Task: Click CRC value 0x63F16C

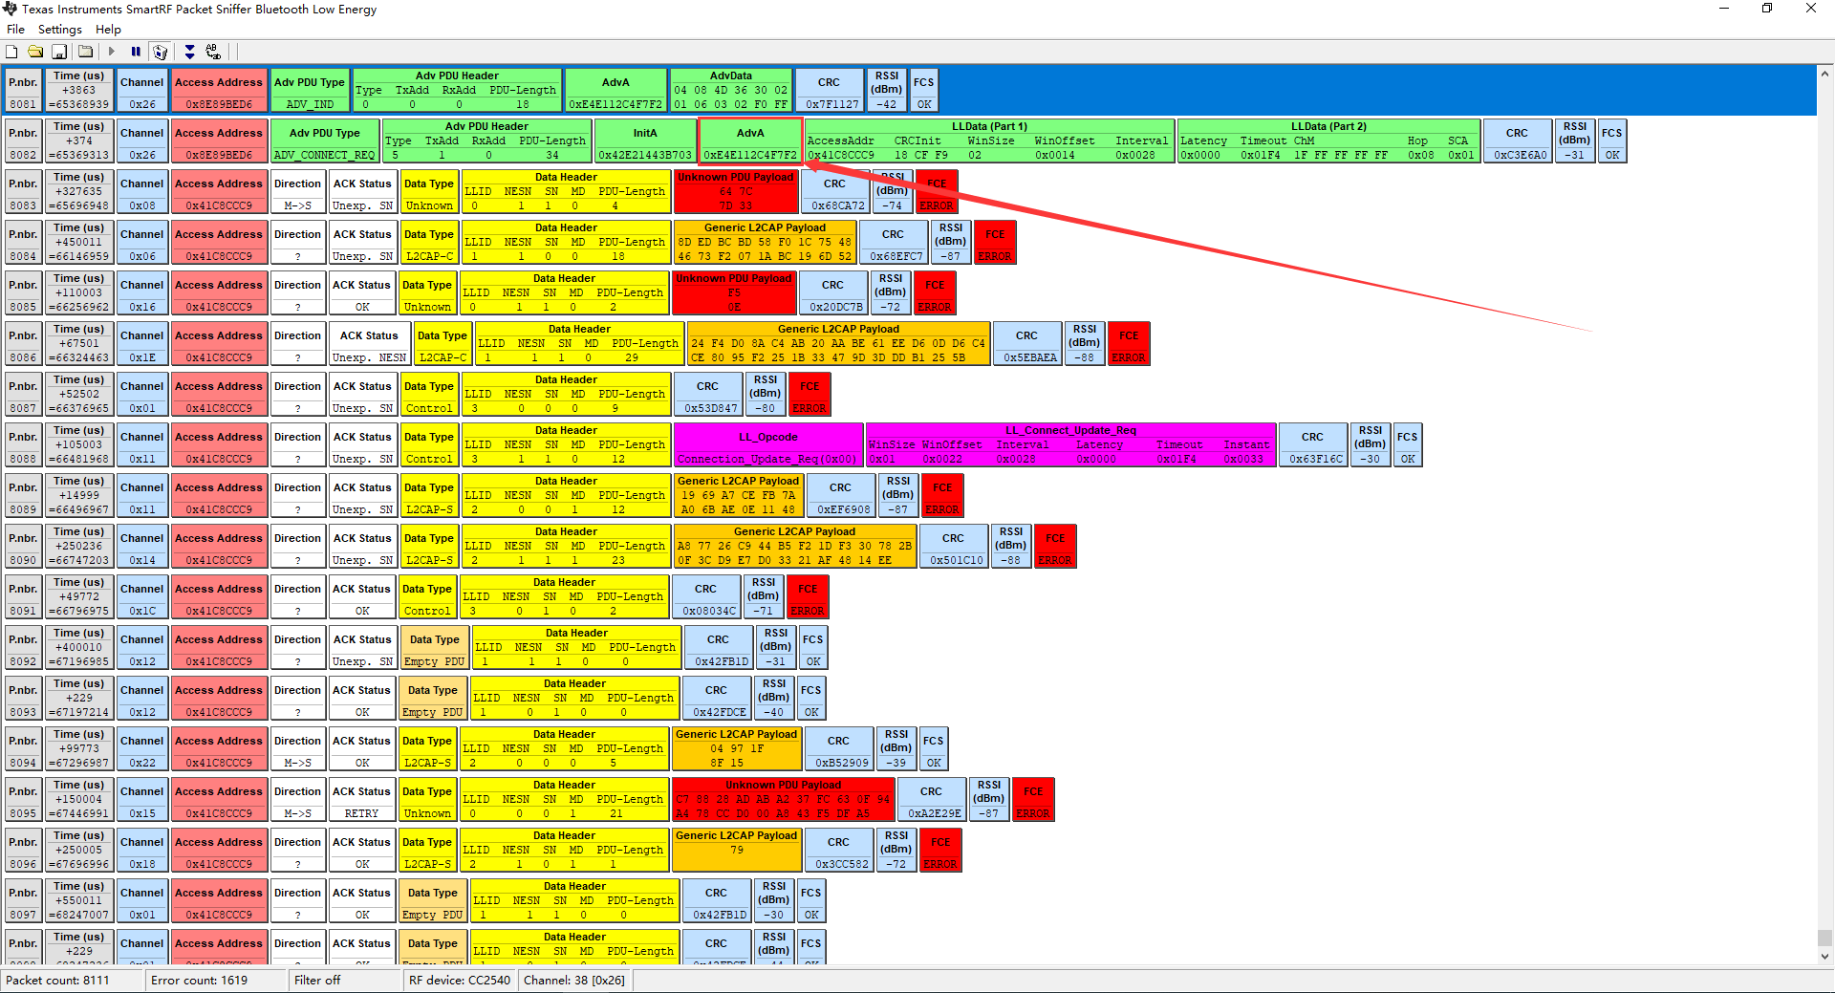Action: pyautogui.click(x=1313, y=445)
